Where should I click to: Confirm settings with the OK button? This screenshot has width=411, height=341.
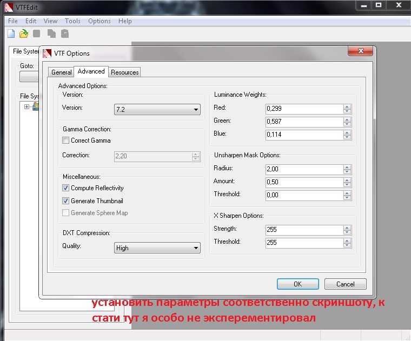[298, 284]
